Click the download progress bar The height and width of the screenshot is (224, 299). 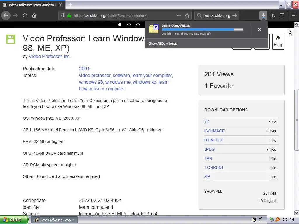coord(203,29)
